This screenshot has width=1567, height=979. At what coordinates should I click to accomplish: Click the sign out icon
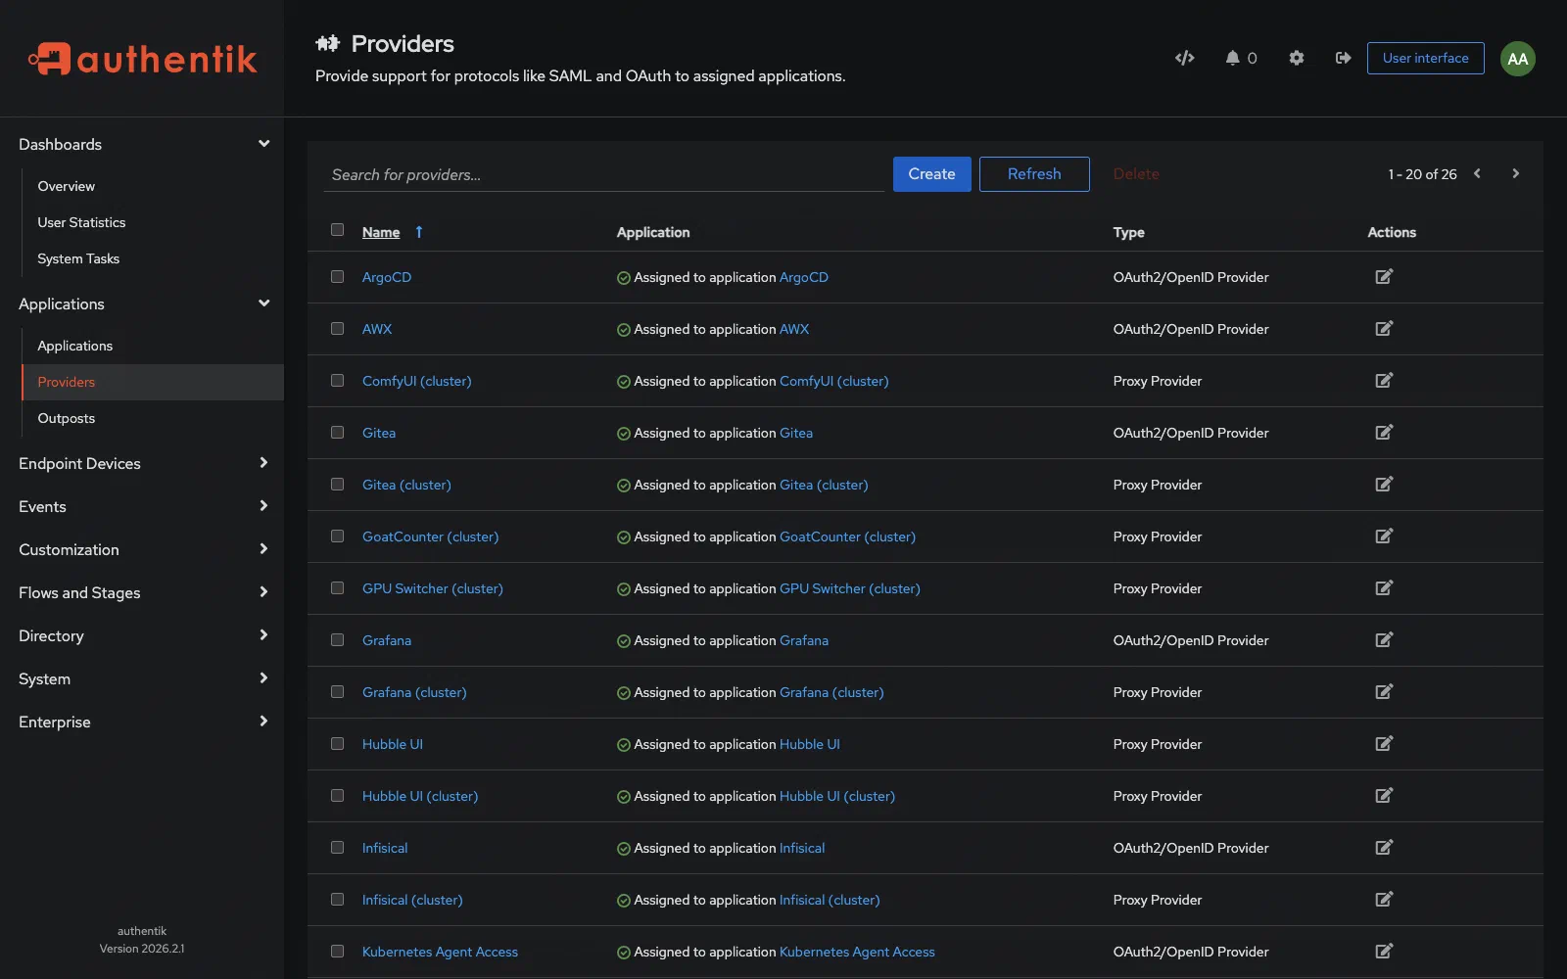click(1343, 58)
